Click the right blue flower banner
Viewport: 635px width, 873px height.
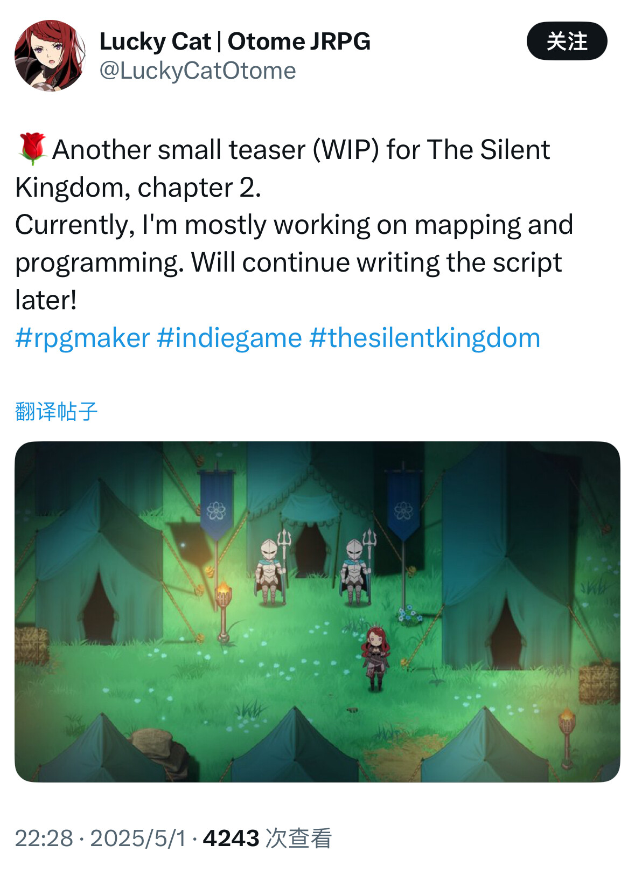403,504
